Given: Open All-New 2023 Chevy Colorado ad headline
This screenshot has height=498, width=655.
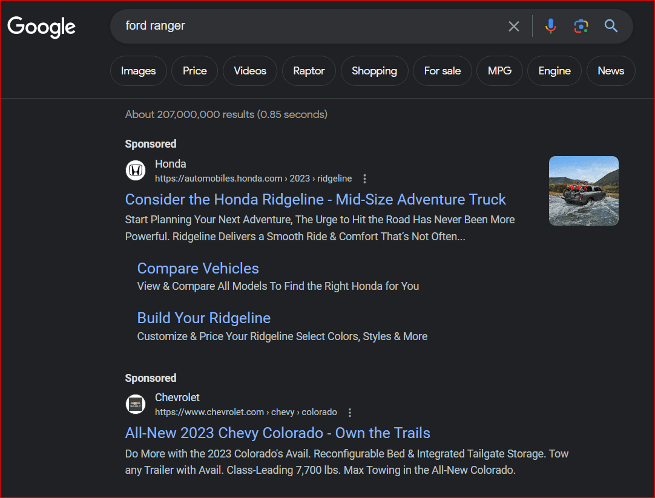Looking at the screenshot, I should point(277,433).
